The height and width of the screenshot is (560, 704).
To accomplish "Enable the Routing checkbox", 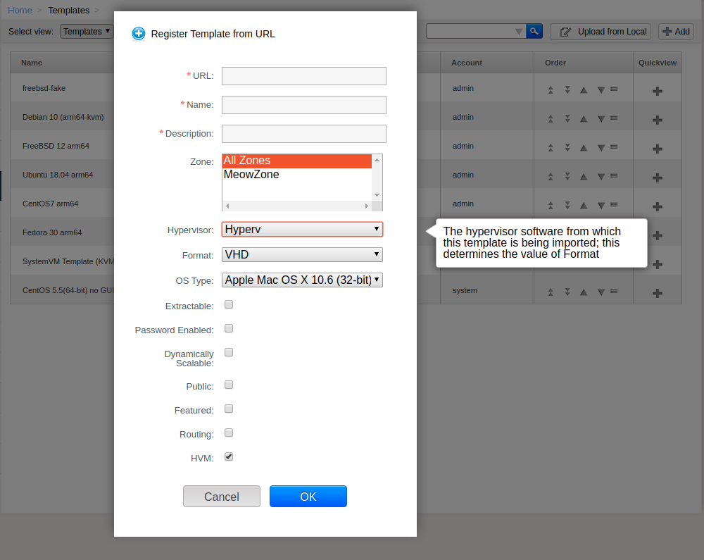I will [229, 433].
